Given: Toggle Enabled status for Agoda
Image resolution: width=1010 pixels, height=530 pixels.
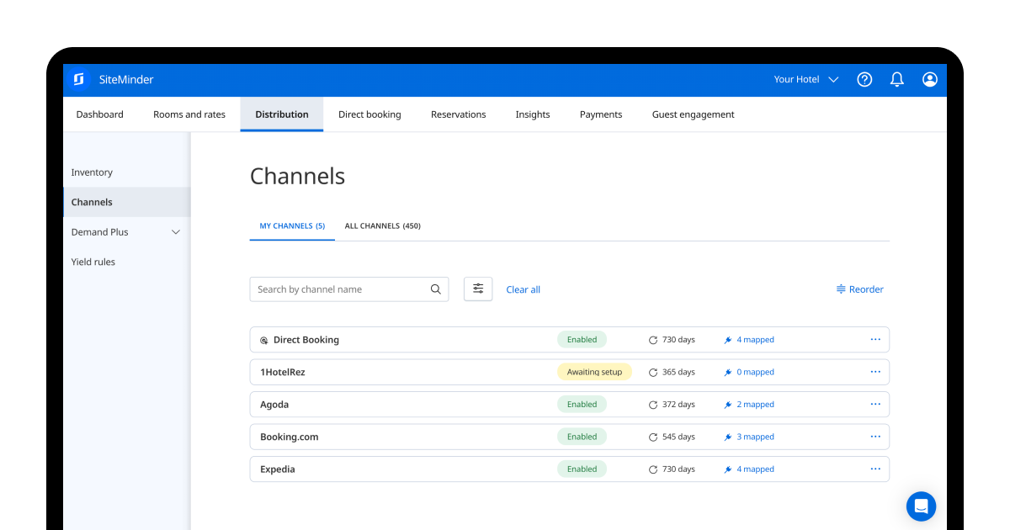Looking at the screenshot, I should click(x=582, y=404).
